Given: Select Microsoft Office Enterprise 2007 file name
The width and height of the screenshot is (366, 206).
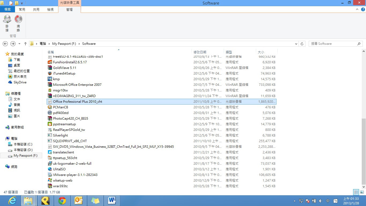Looking at the screenshot, I should 77,85.
